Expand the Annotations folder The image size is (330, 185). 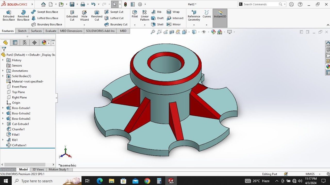(3, 71)
